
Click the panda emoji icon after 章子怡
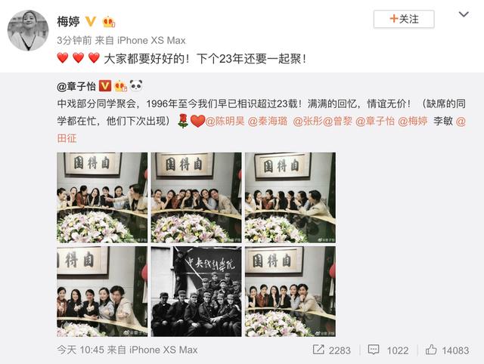point(136,85)
